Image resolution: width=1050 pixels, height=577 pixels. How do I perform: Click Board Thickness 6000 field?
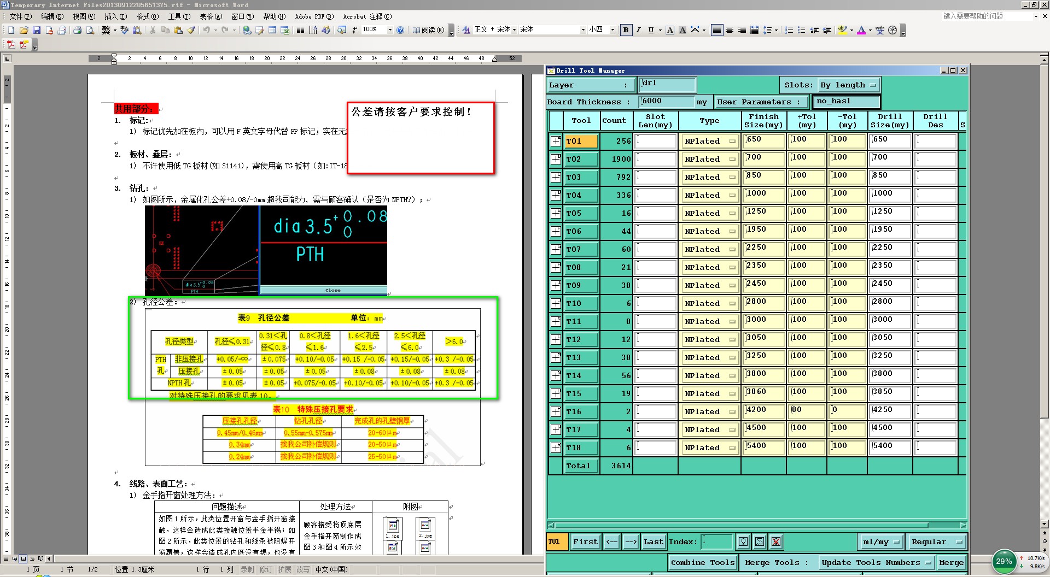point(667,101)
